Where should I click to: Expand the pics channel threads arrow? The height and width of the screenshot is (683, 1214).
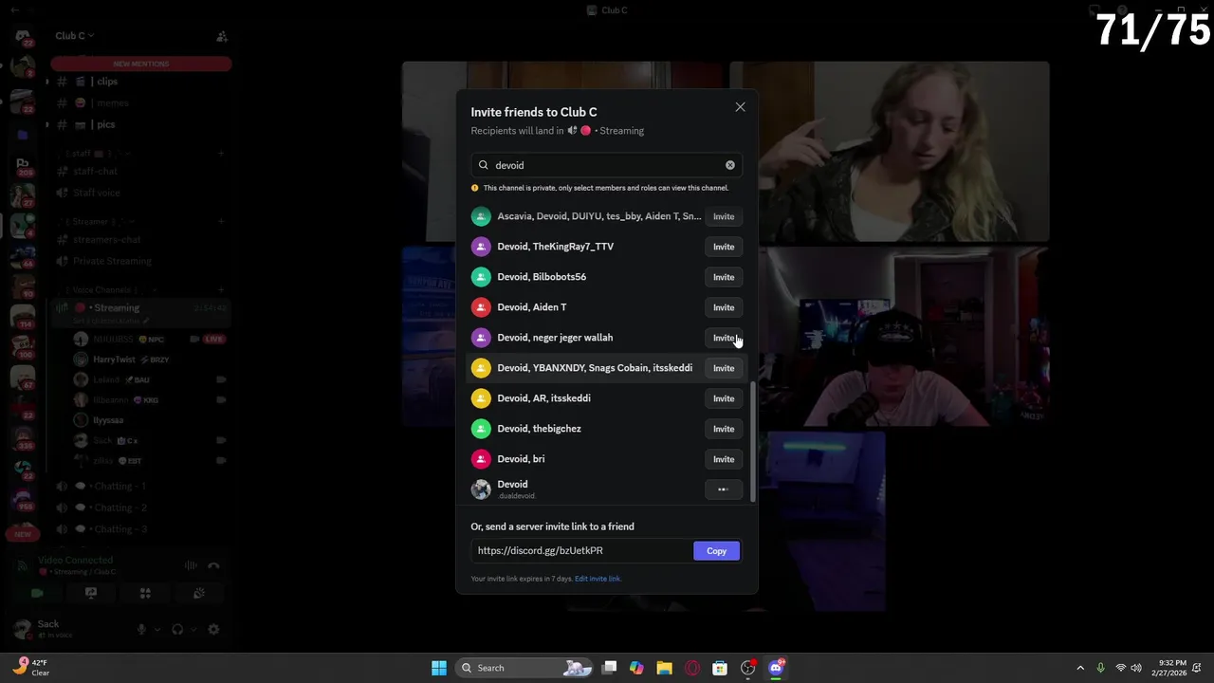click(47, 124)
